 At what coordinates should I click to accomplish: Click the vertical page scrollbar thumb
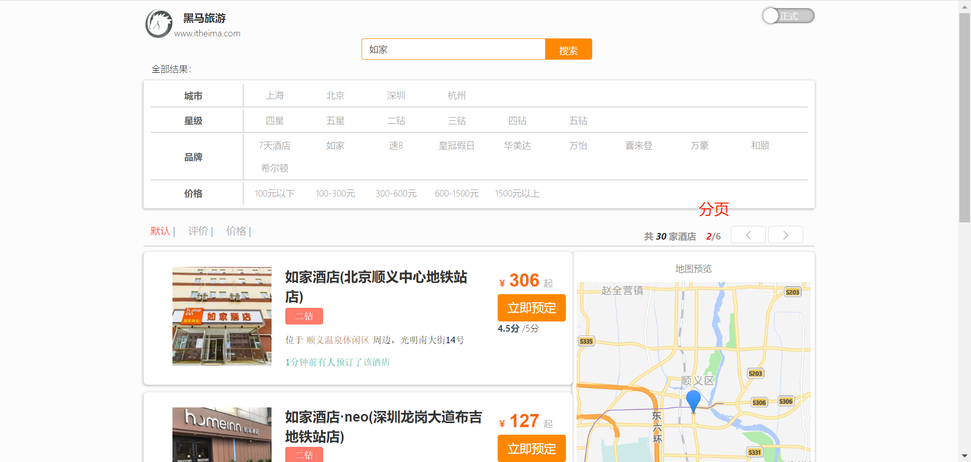tap(964, 117)
